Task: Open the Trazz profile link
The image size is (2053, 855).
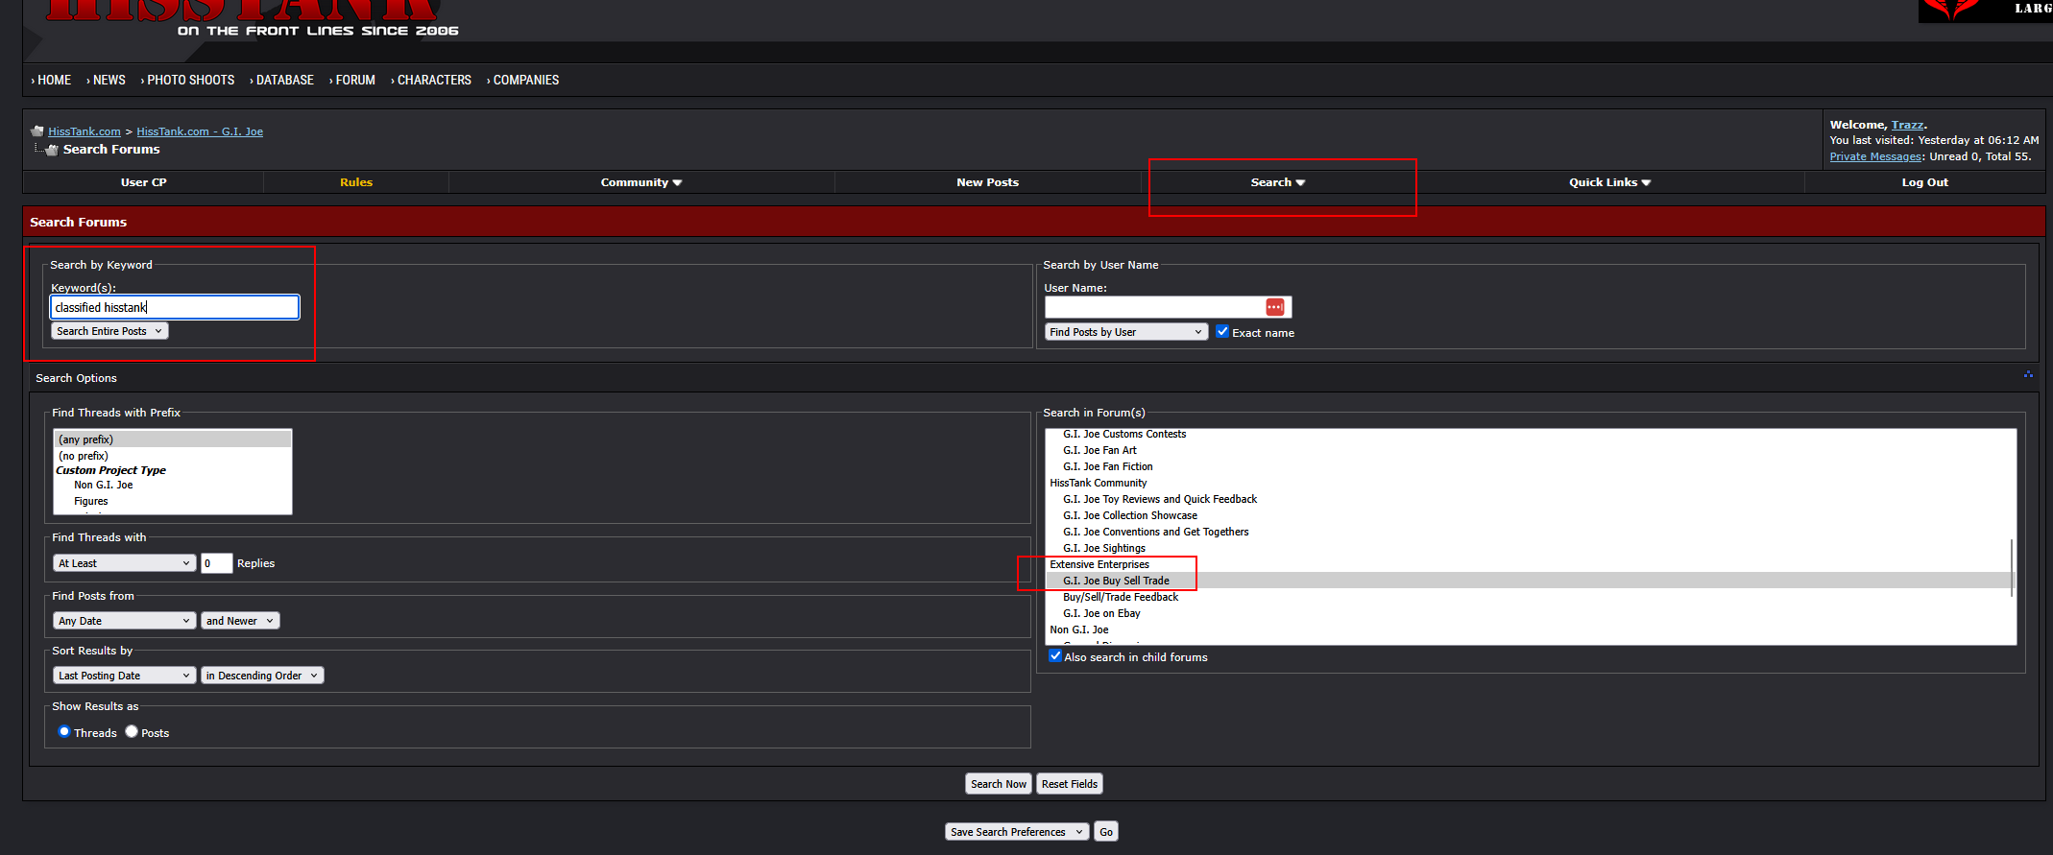Action: [1907, 125]
